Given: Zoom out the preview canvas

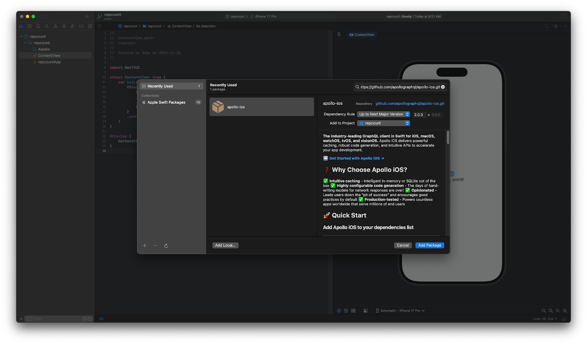Looking at the screenshot, I should (x=544, y=311).
